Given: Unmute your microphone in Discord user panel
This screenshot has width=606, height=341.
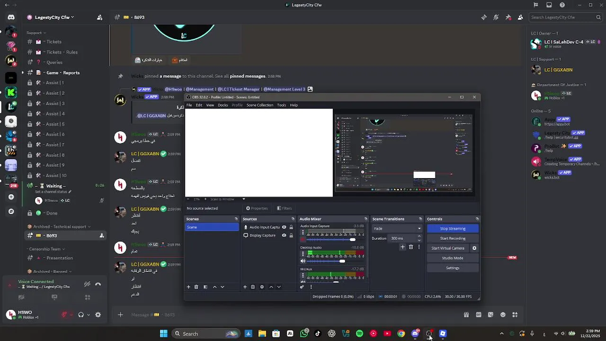Looking at the screenshot, I should coord(64,314).
